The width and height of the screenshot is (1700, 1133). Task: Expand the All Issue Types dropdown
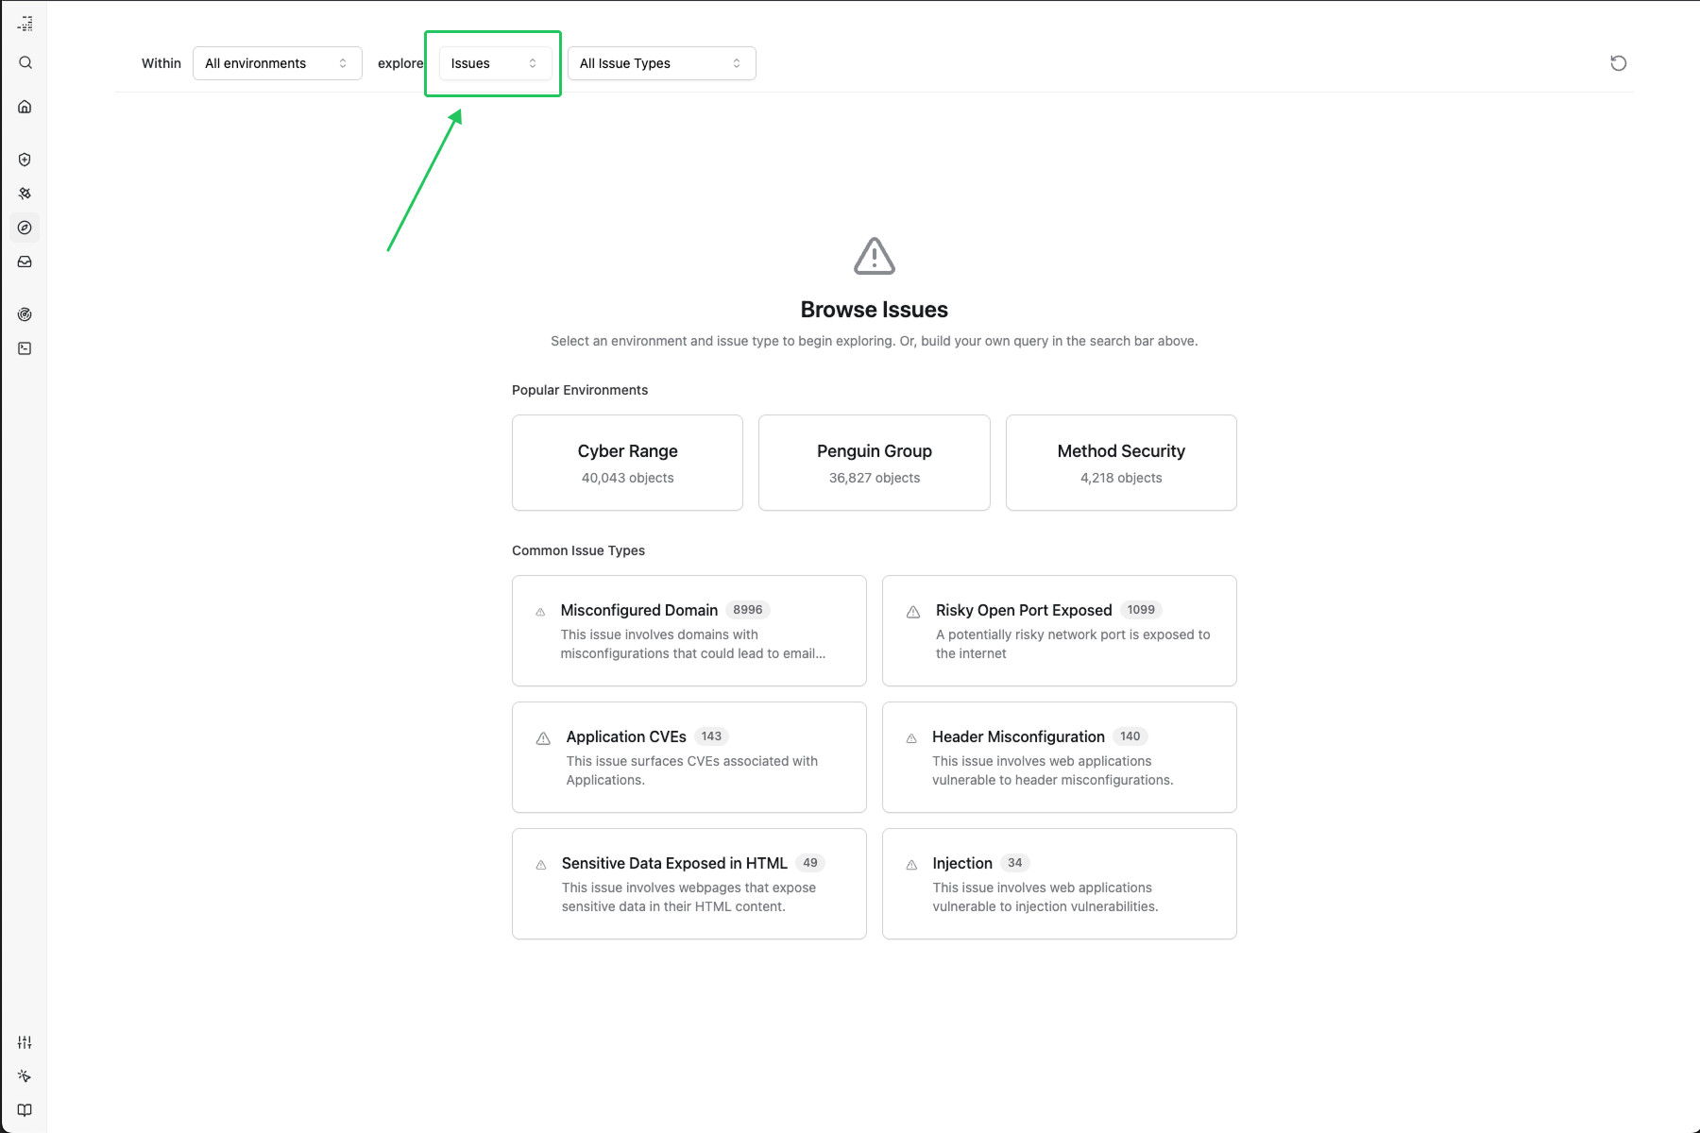pyautogui.click(x=661, y=63)
